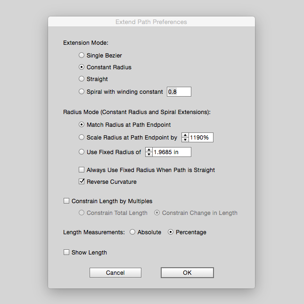This screenshot has height=304, width=304.
Task: Select Scale Radius at Path Endpoint by
Action: click(x=82, y=137)
